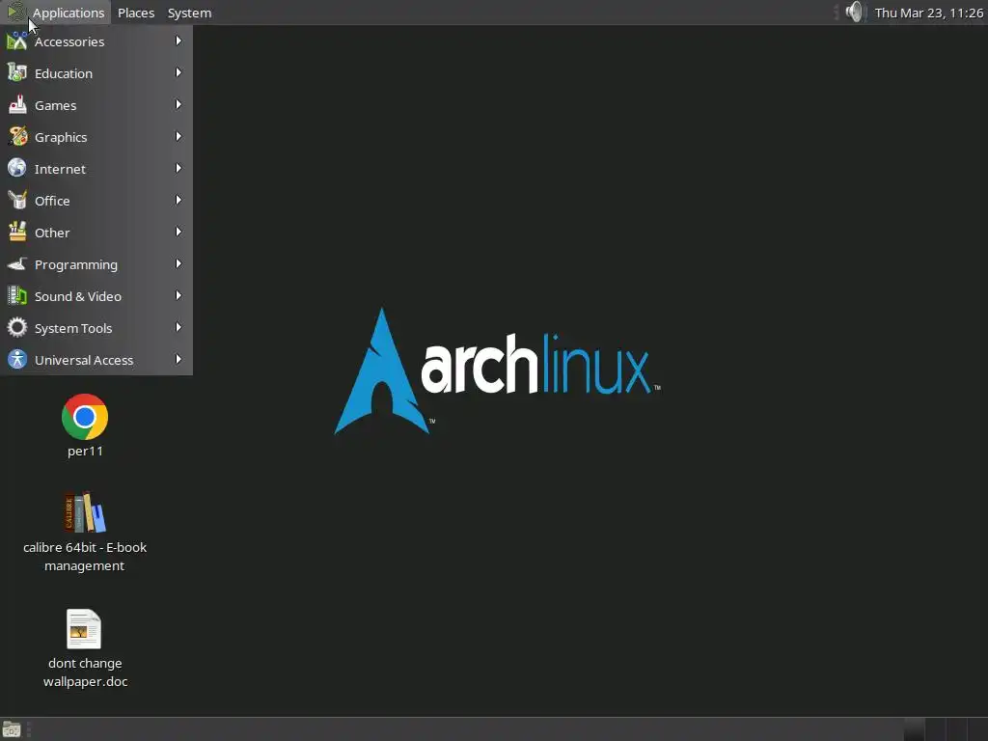Click the per11 desktop label text
This screenshot has width=988, height=741.
(85, 452)
